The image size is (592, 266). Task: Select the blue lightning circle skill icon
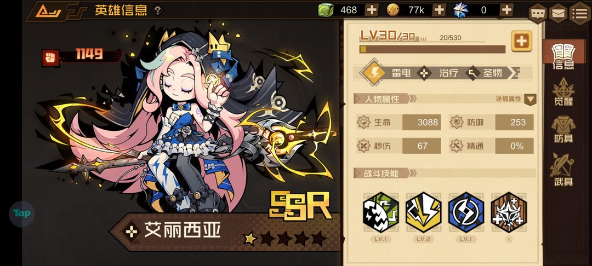(x=466, y=212)
